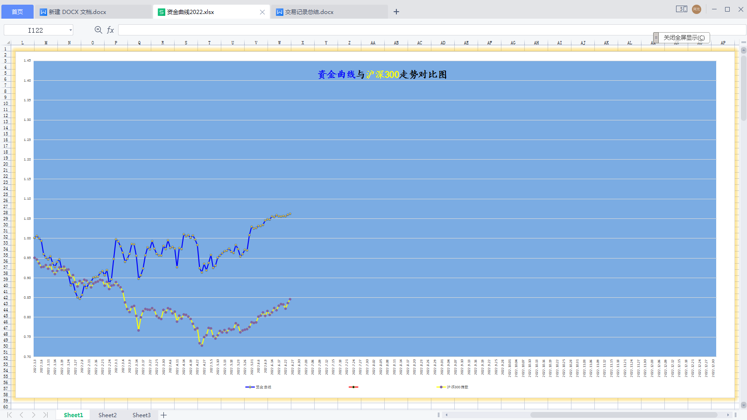
Task: Click the last-sheet navigation arrow
Action: click(x=45, y=414)
